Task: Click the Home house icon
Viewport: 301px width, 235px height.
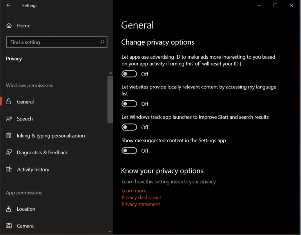Action: 9,25
